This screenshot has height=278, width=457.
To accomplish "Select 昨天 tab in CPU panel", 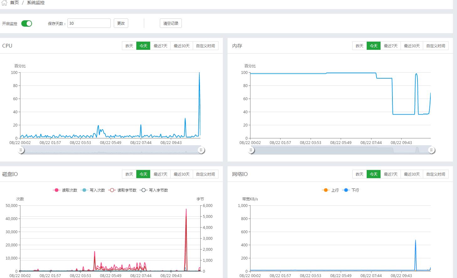I will (129, 46).
